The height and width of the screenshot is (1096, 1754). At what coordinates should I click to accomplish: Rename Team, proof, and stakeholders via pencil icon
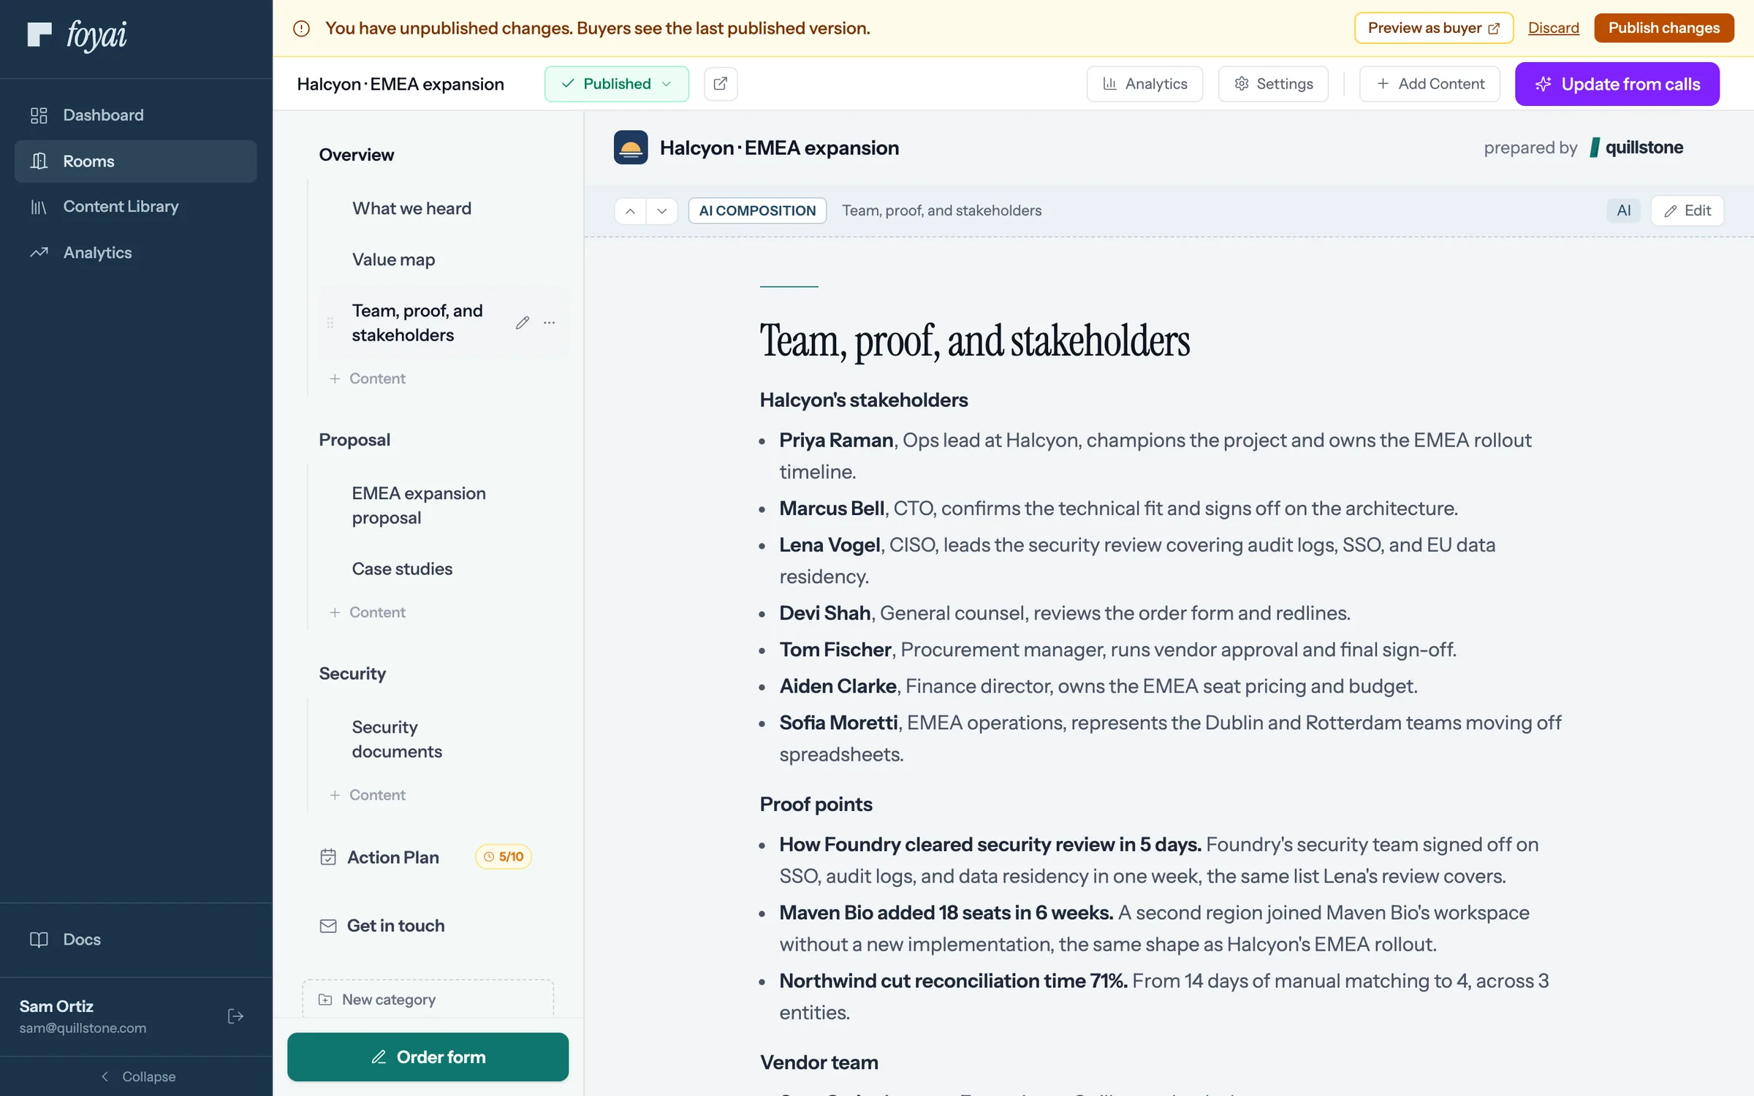click(x=522, y=323)
